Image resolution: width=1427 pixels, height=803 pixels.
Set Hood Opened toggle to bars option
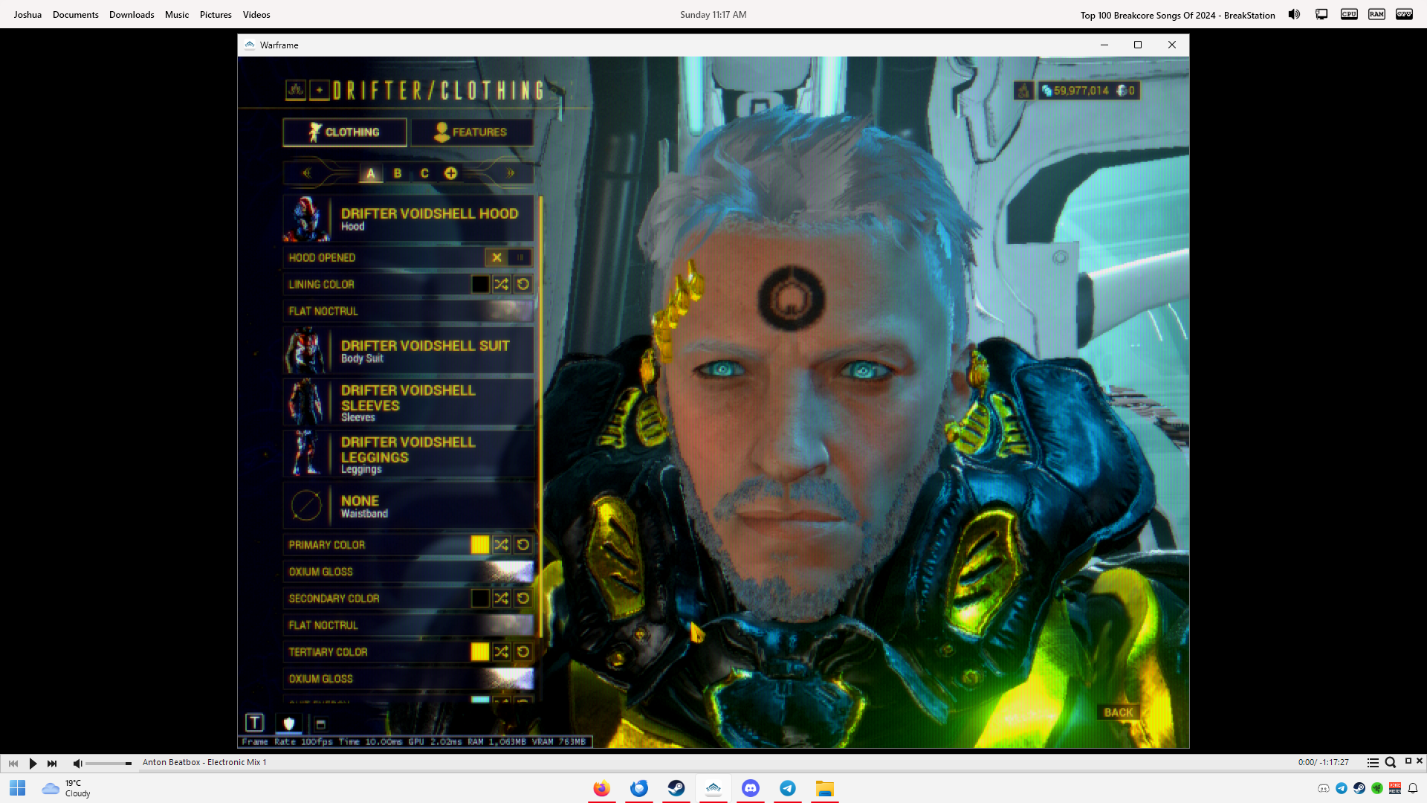520,257
